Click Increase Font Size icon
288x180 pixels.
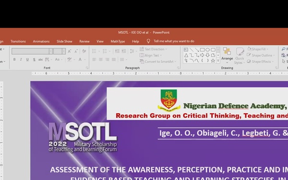pos(70,51)
